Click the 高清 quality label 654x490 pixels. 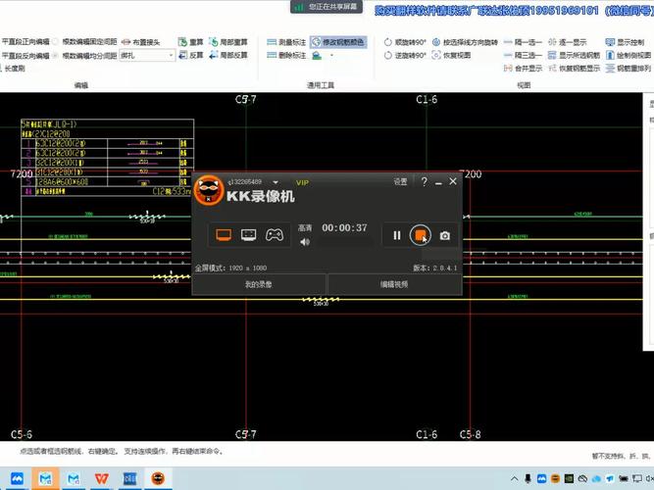pos(305,227)
